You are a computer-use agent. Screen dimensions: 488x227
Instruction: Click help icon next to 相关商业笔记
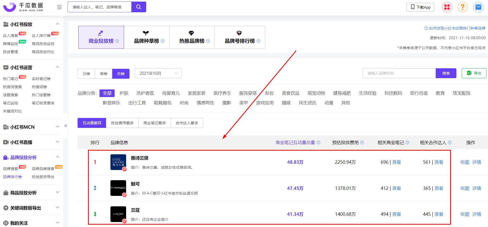coord(408,143)
